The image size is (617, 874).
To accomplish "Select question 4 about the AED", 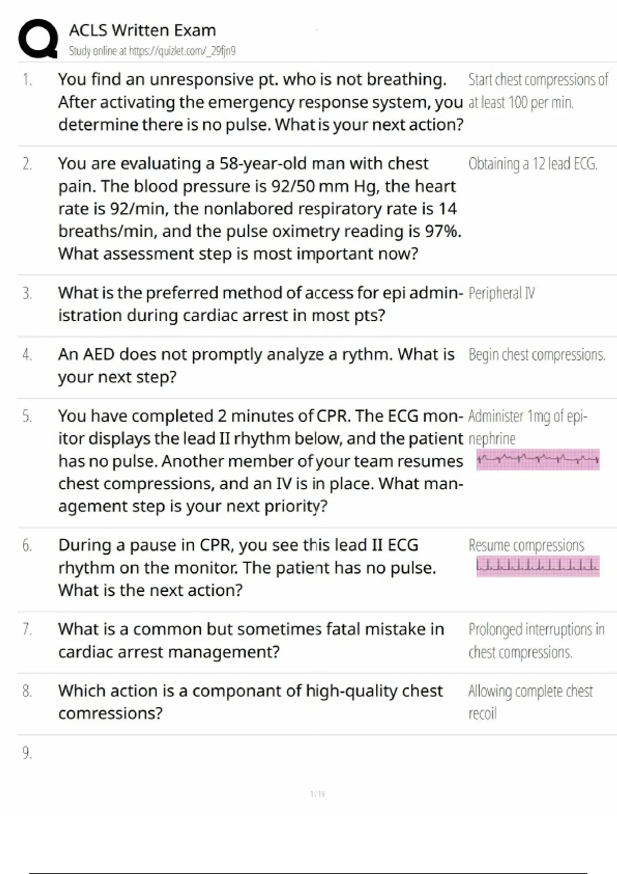I will [256, 366].
